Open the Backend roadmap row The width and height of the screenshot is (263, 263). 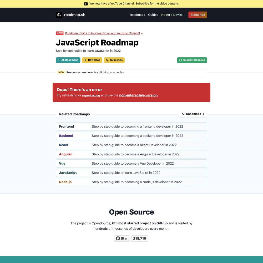click(x=131, y=136)
